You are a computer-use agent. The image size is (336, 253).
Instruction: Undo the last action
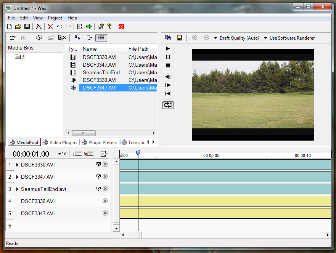click(x=59, y=27)
